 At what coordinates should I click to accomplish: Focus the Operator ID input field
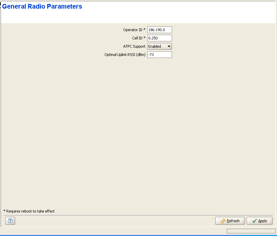(159, 30)
